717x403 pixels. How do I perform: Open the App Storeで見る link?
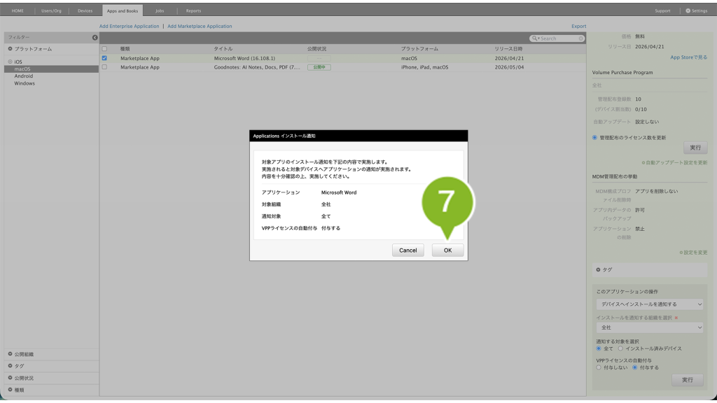[x=689, y=57]
